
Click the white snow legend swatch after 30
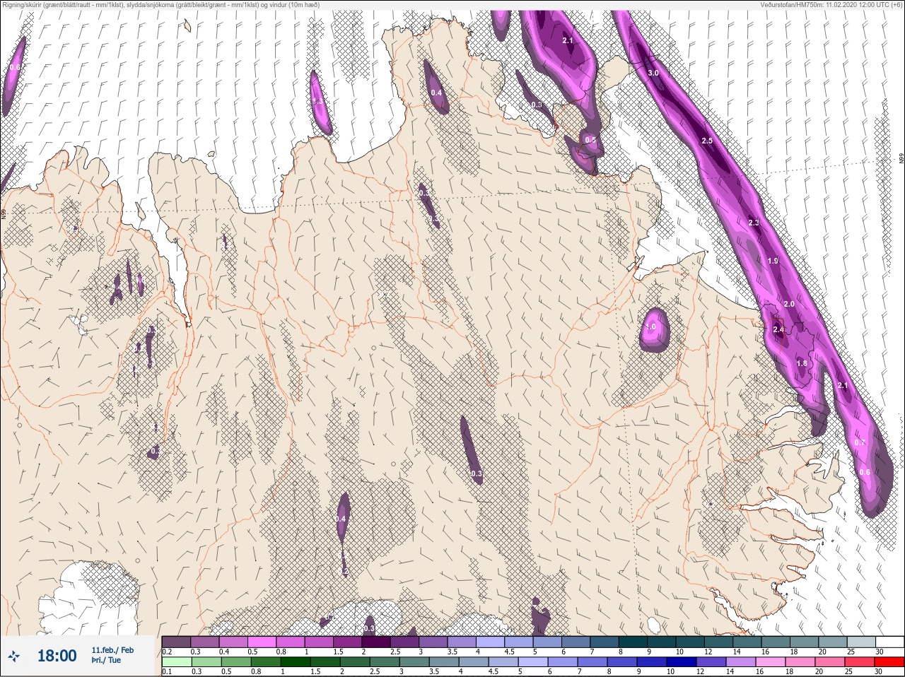pyautogui.click(x=890, y=642)
